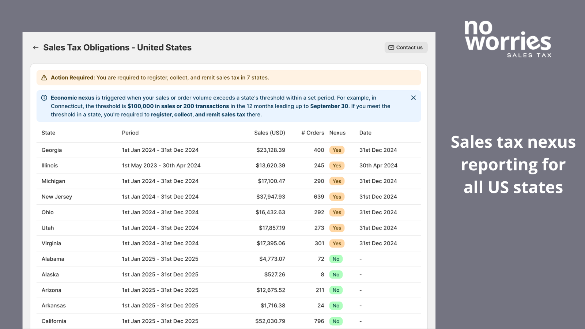Viewport: 585px width, 329px height.
Task: Click the Contact us button
Action: click(x=406, y=48)
